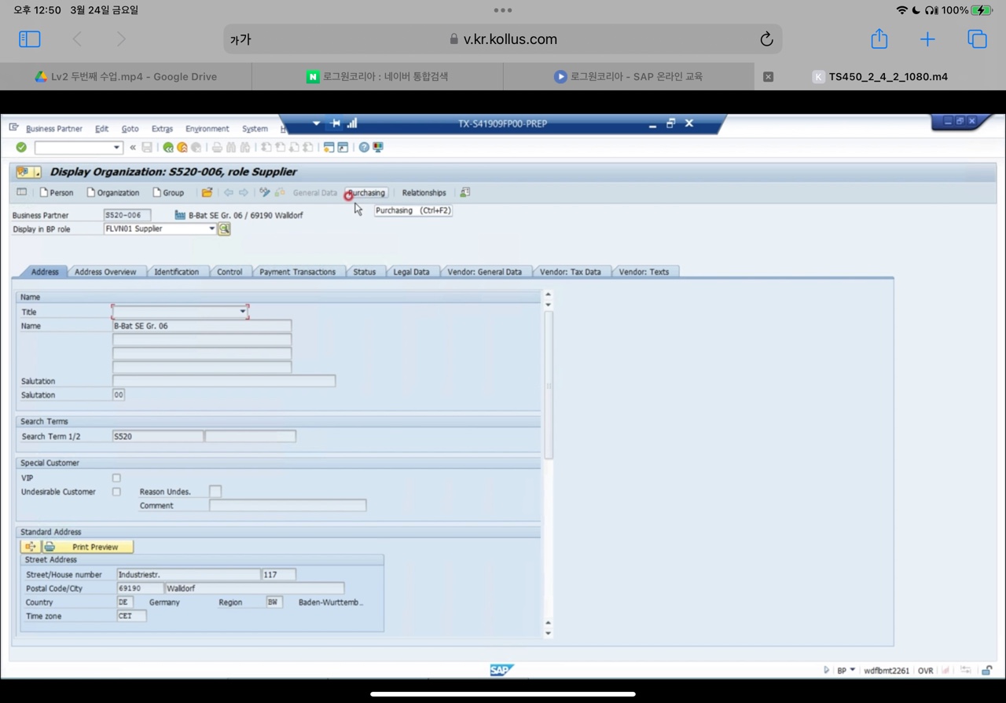Click the lock icon in SAP status bar
Viewport: 1006px width, 703px height.
(986, 670)
